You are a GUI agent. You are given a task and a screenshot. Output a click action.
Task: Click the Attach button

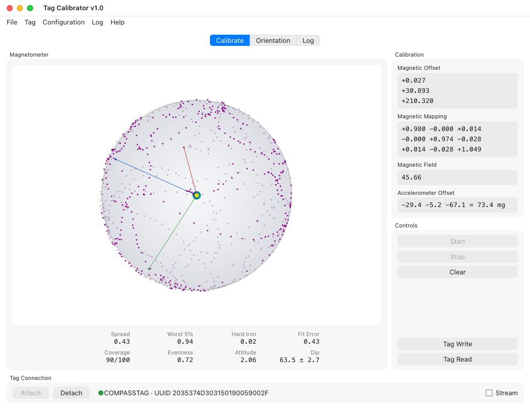[31, 393]
